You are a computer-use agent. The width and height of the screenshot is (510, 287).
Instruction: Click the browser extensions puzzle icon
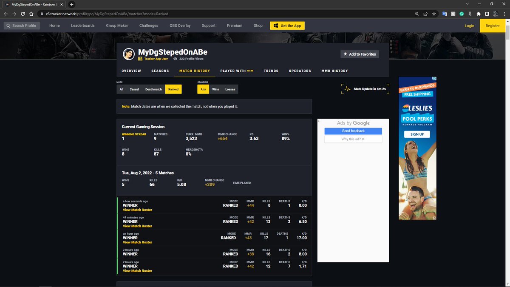[478, 14]
